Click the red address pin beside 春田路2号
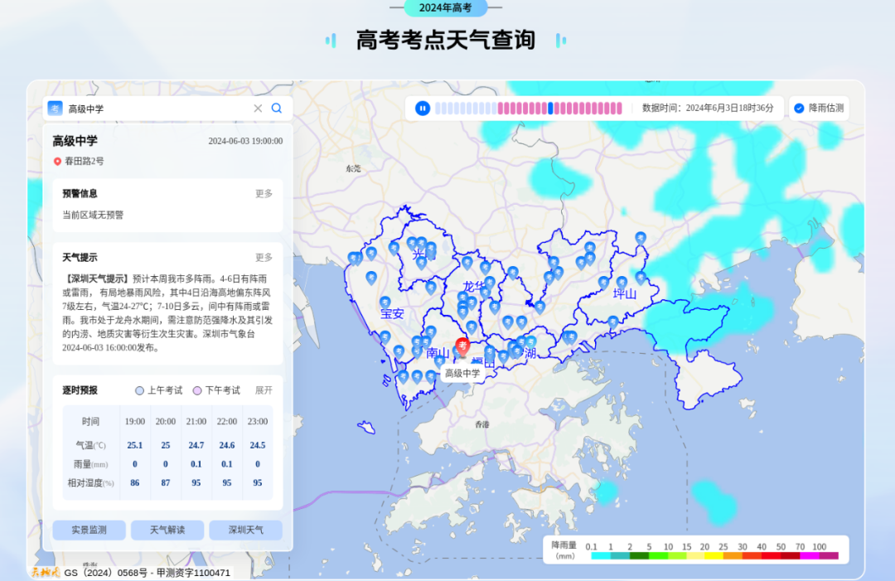The height and width of the screenshot is (581, 895). pos(57,162)
